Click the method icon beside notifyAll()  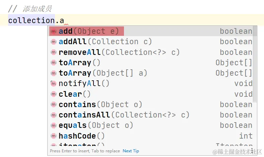click(53, 84)
